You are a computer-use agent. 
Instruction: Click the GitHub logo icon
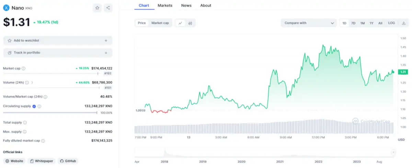coord(61,161)
